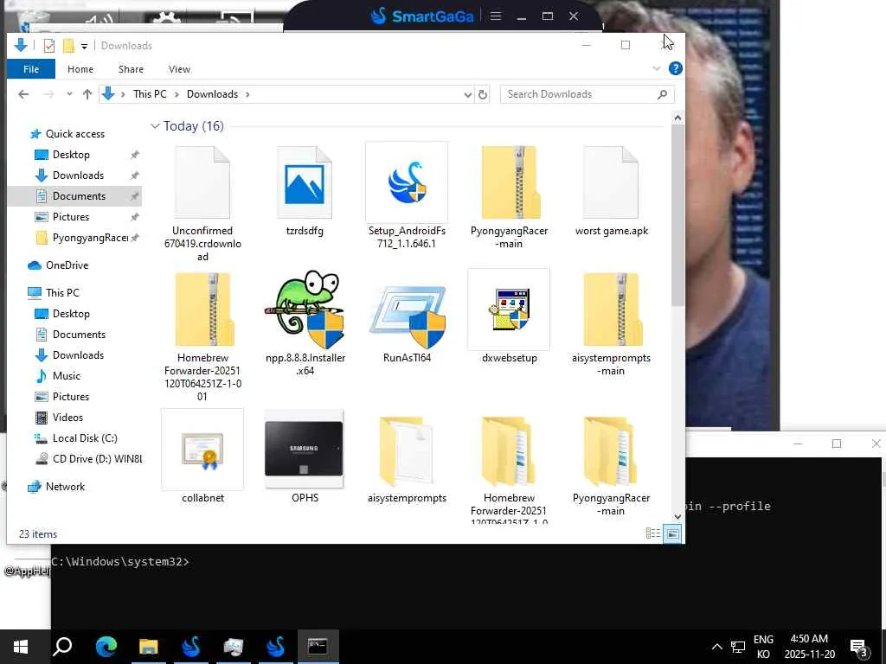The image size is (886, 664).
Task: Maximize the SmartGaGa window
Action: pos(547,16)
